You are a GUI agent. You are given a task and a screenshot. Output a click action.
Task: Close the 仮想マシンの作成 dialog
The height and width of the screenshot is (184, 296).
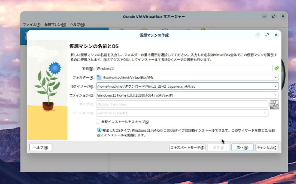click(276, 35)
